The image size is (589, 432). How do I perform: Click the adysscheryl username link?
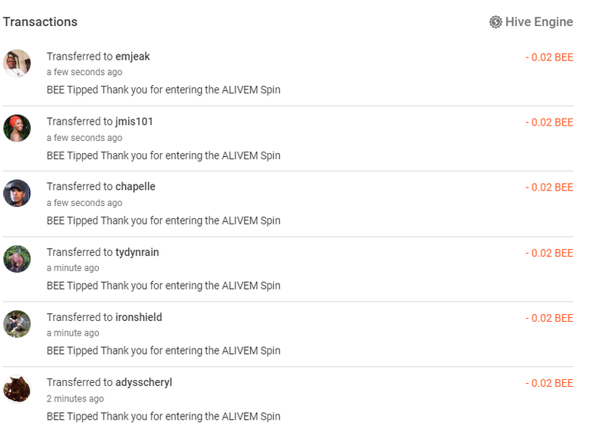point(143,382)
